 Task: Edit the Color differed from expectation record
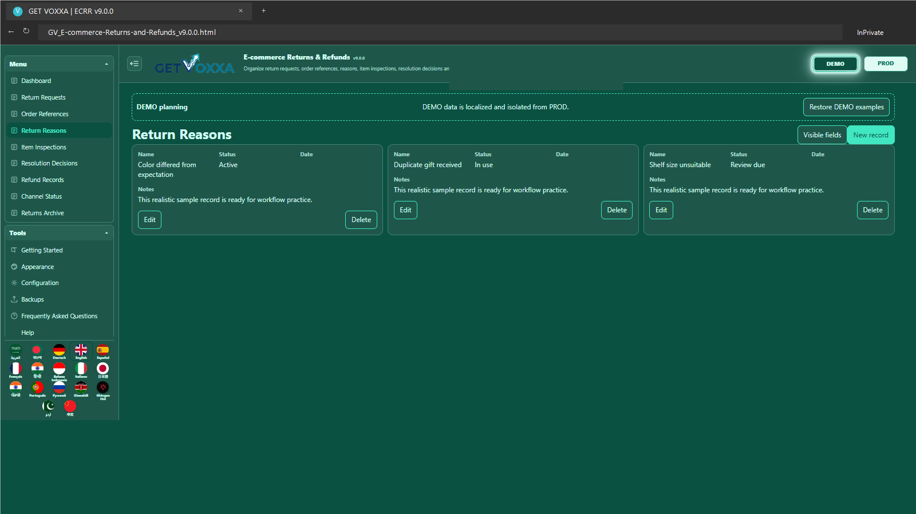click(149, 220)
